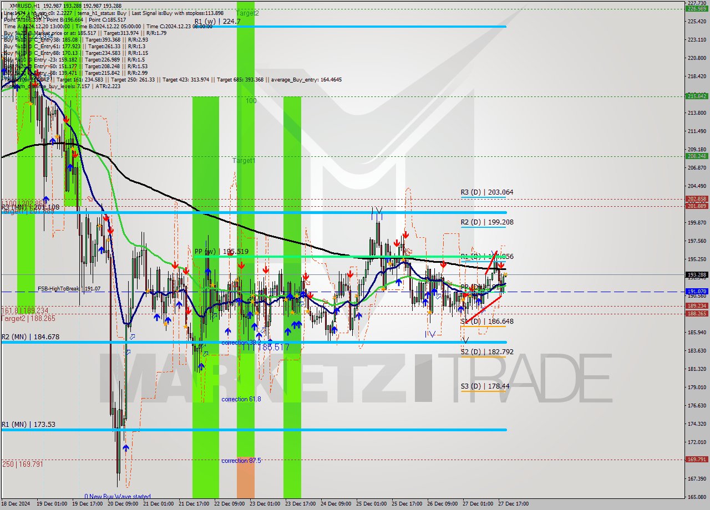Click the blue price tag 191.070
710x510 pixels.
(697, 291)
